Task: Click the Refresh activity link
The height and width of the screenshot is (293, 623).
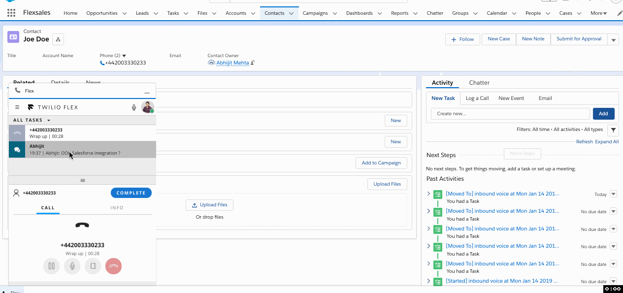Action: click(x=585, y=142)
